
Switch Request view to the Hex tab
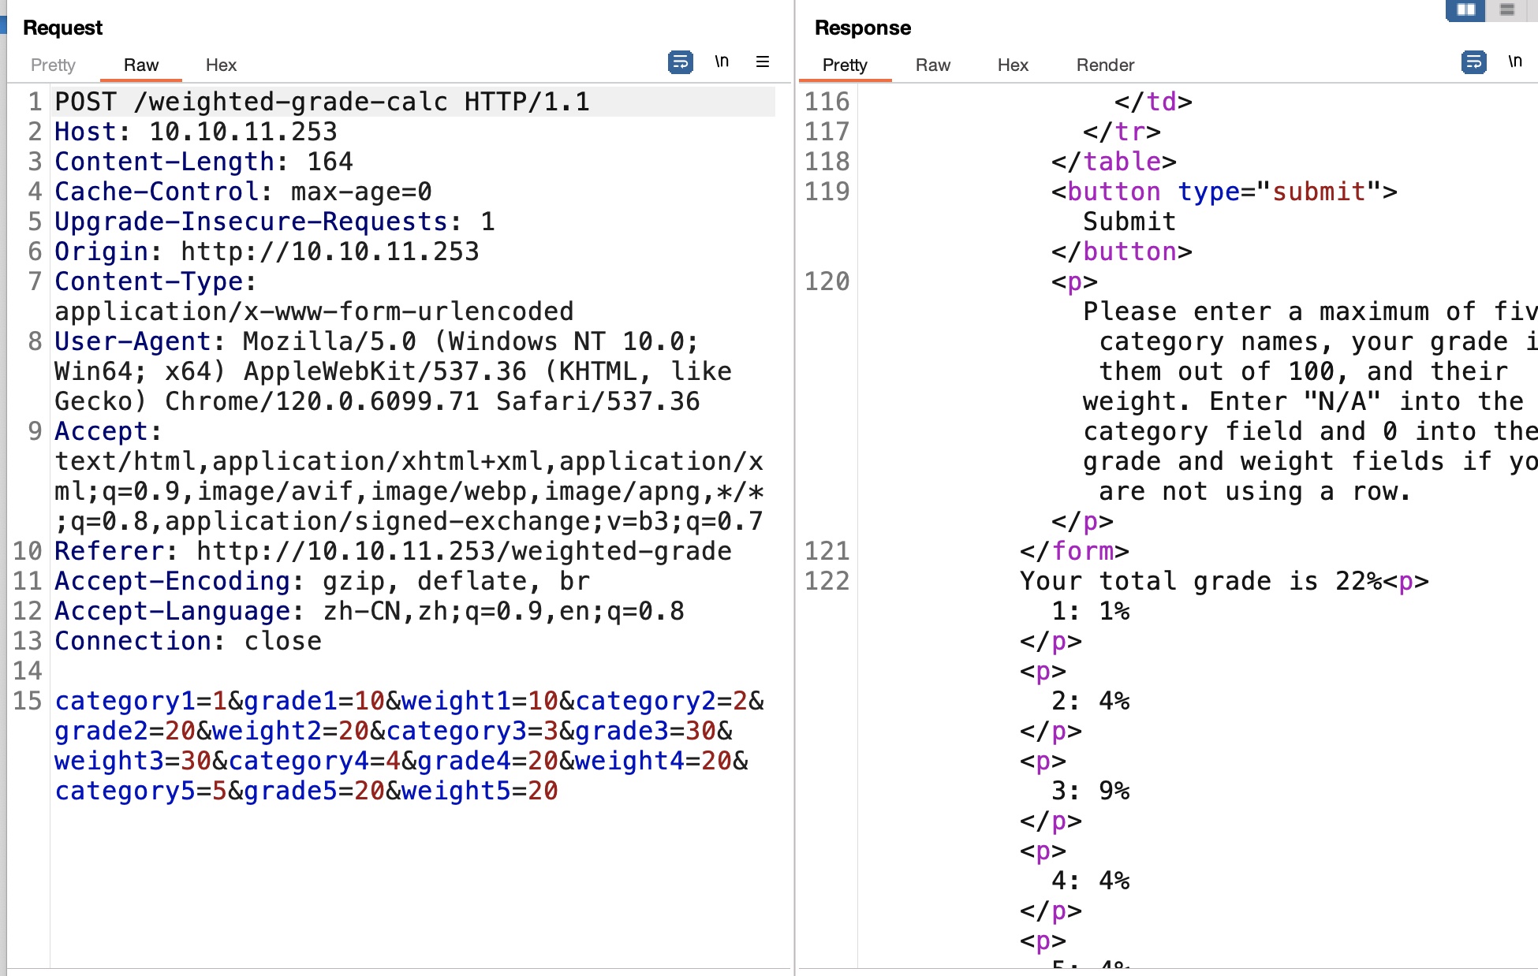coord(221,65)
